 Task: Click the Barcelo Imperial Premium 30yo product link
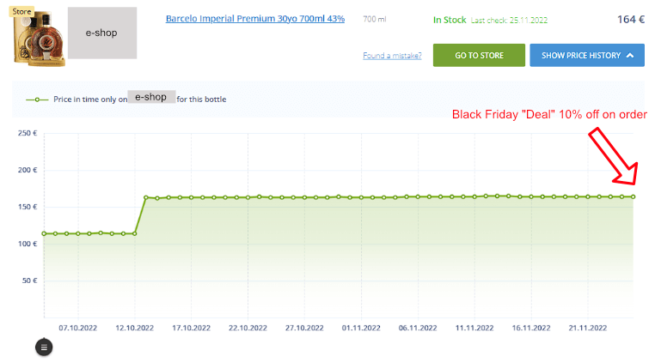(255, 19)
